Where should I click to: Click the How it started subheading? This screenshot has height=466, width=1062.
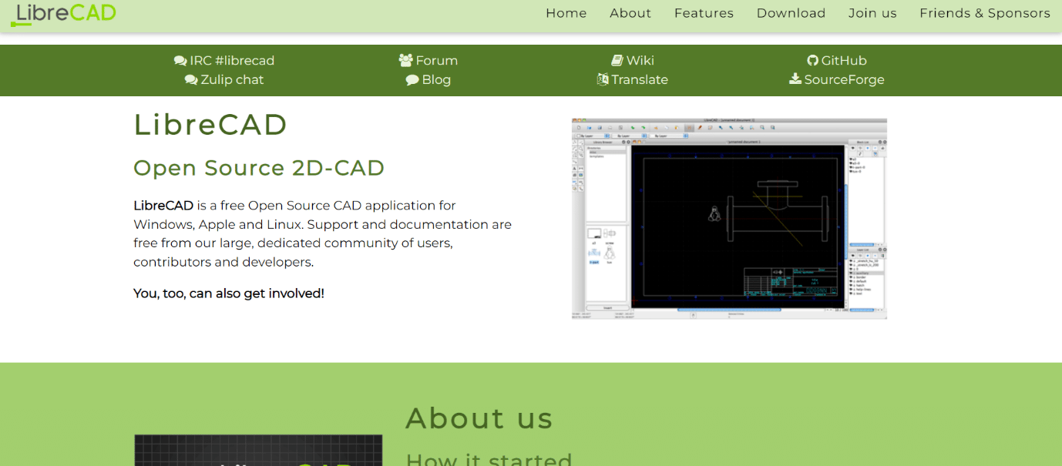tap(489, 459)
